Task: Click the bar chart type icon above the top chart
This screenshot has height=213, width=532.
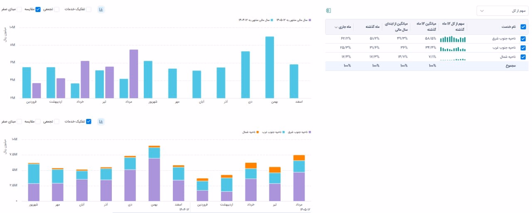Action: 101,9
